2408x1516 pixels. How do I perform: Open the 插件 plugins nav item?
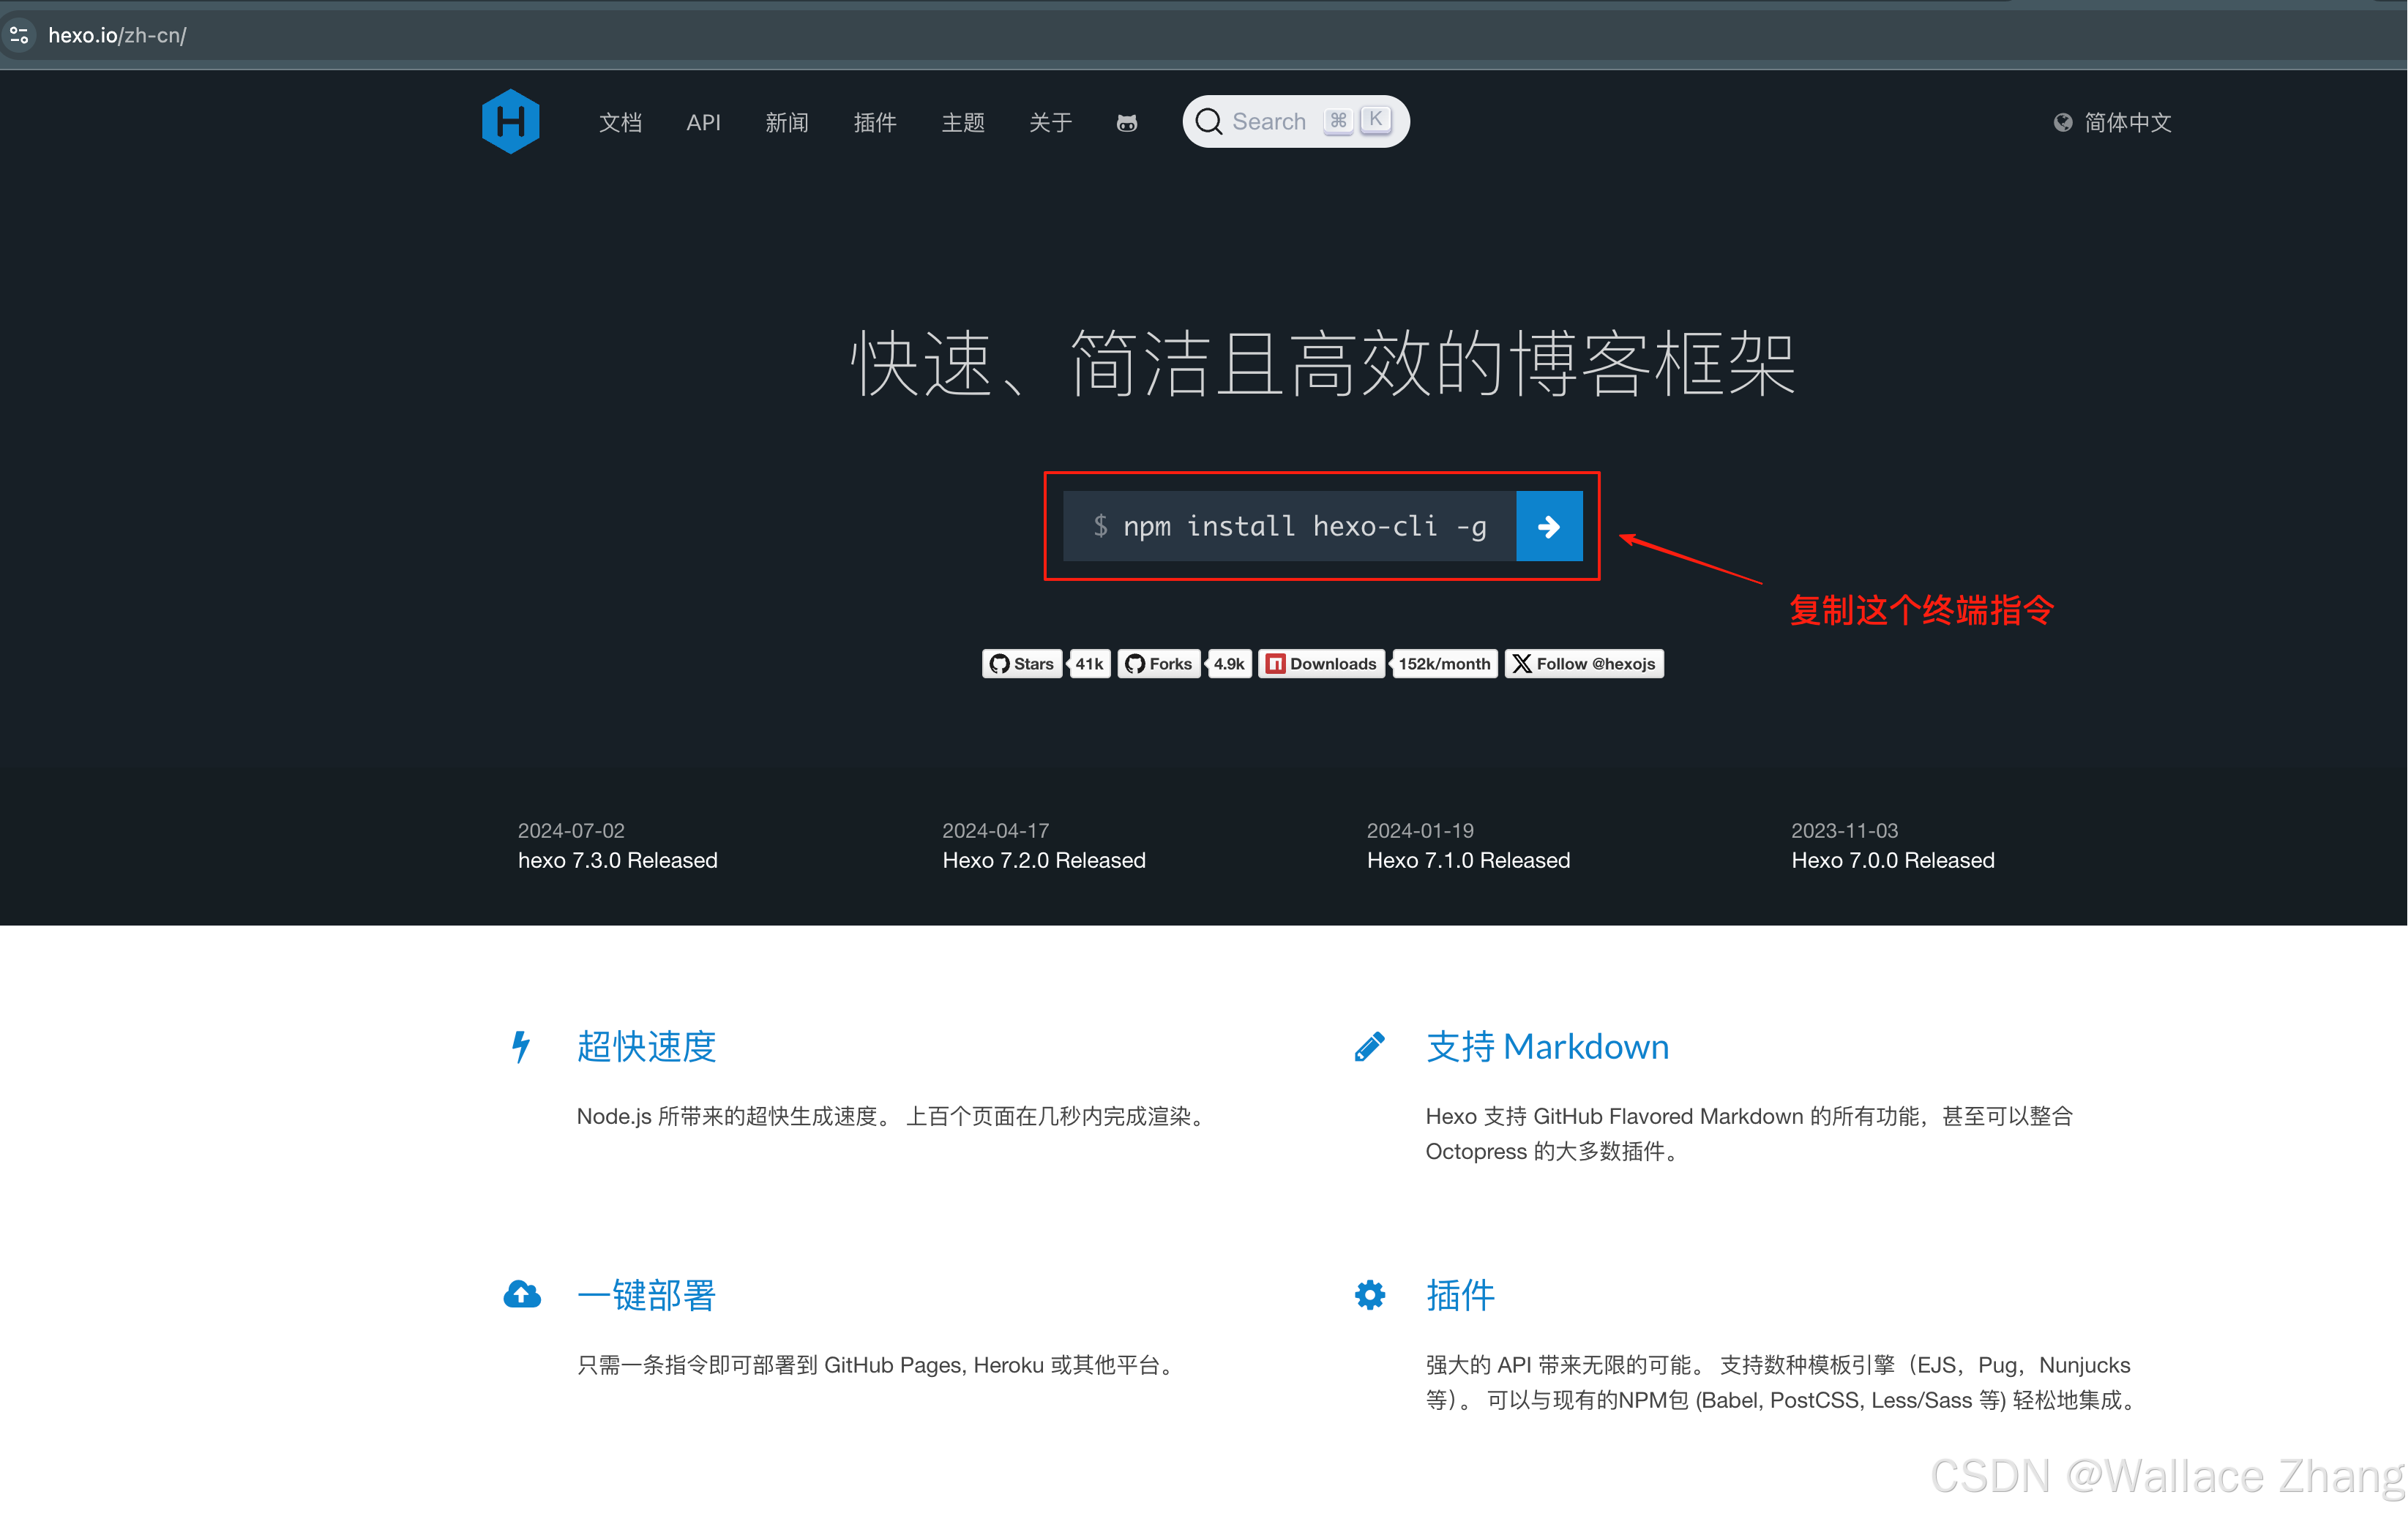point(875,123)
